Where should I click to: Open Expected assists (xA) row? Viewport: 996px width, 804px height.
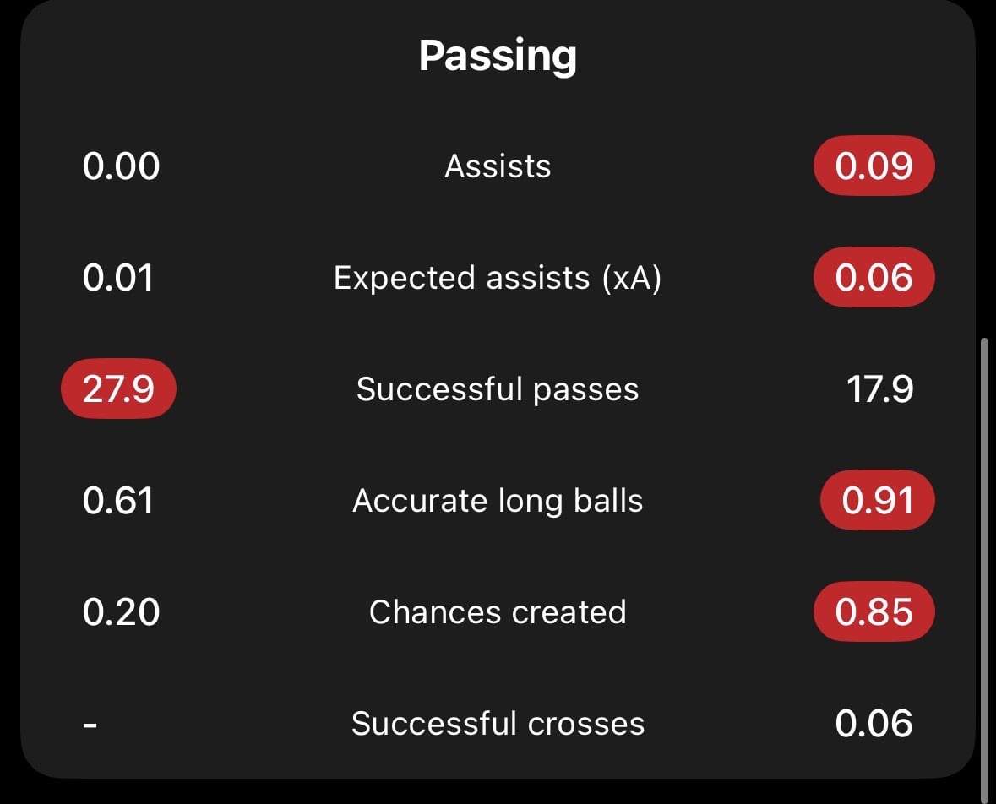[x=498, y=278]
